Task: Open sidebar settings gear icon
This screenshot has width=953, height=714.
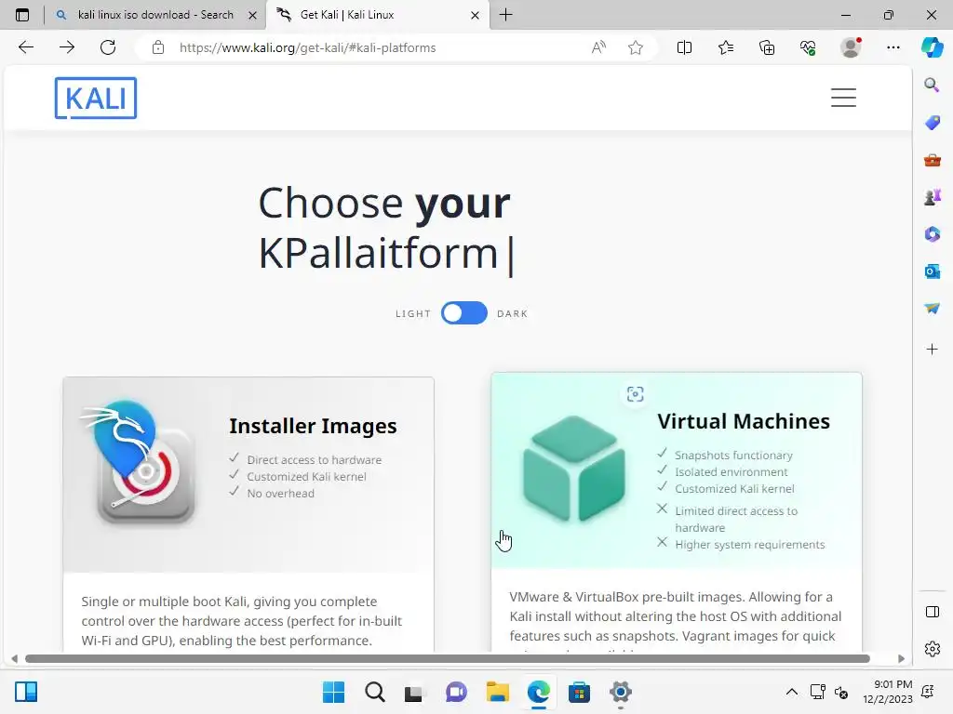Action: [932, 649]
